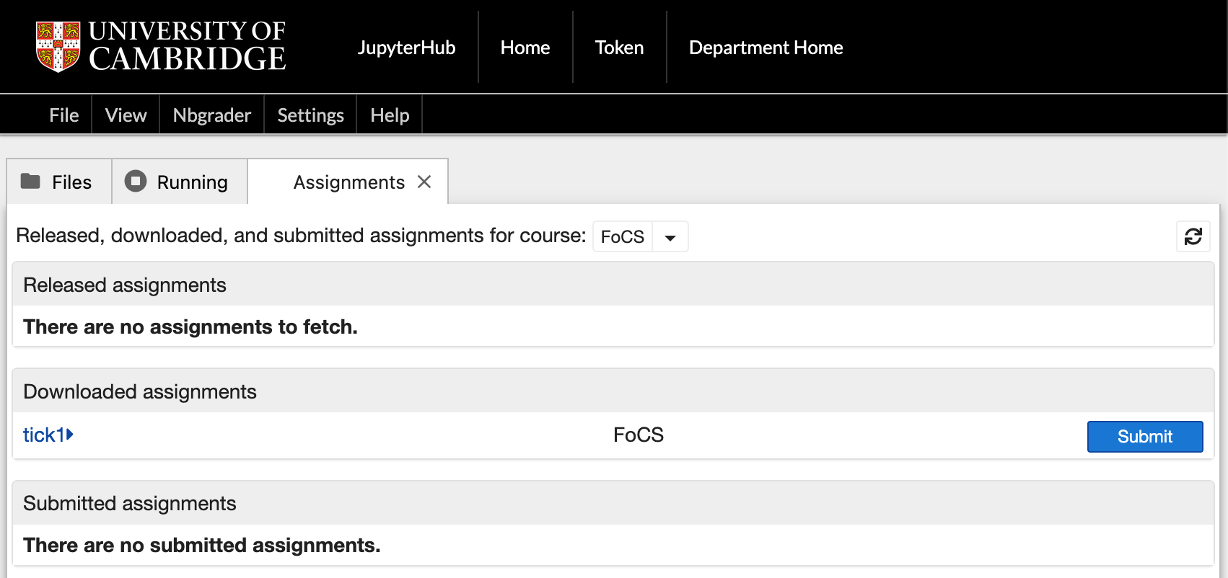Image resolution: width=1228 pixels, height=578 pixels.
Task: Expand tick1 assignment with the triangle arrow
Action: coord(70,435)
